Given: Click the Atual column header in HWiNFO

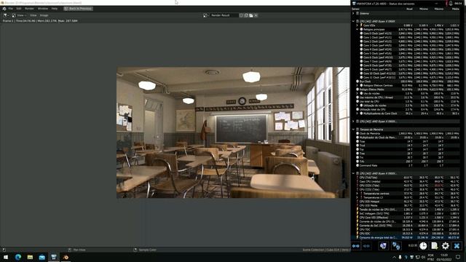Looking at the screenshot, I should [x=409, y=9].
